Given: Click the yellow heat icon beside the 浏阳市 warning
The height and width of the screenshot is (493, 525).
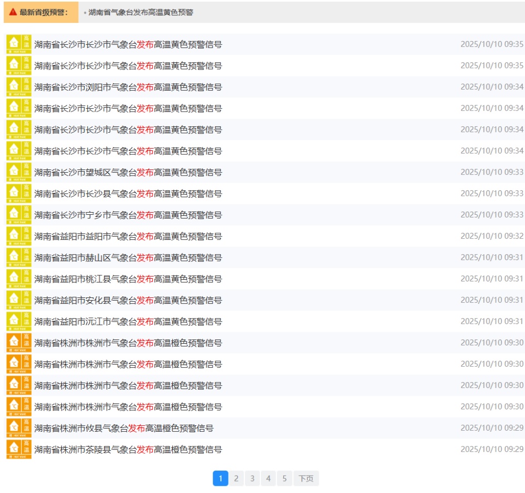Looking at the screenshot, I should point(19,87).
